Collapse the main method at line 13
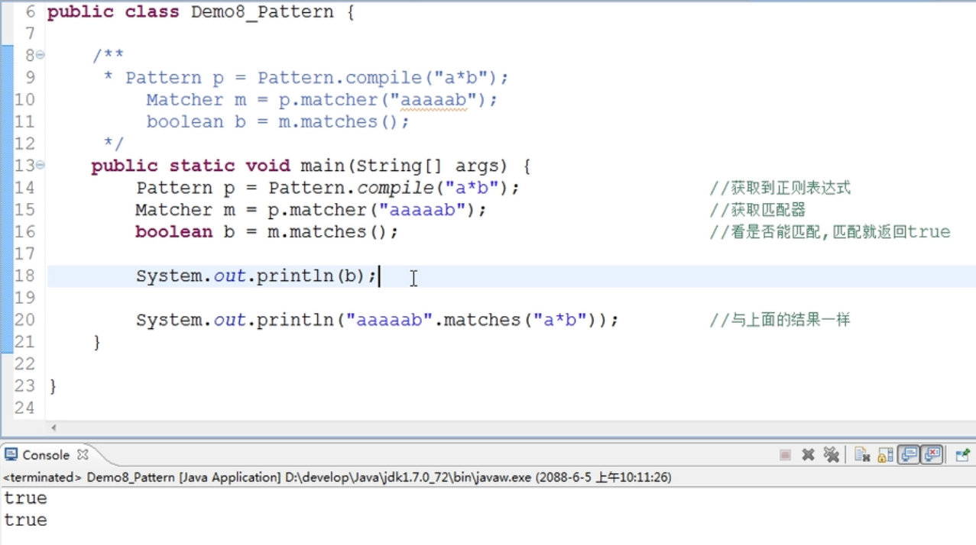This screenshot has width=976, height=545. 40,166
